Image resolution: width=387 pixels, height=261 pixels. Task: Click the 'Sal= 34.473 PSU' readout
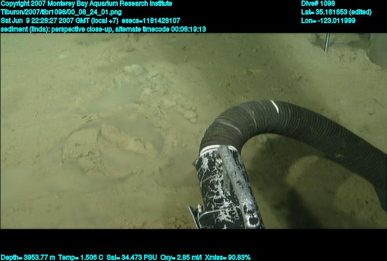[132, 258]
